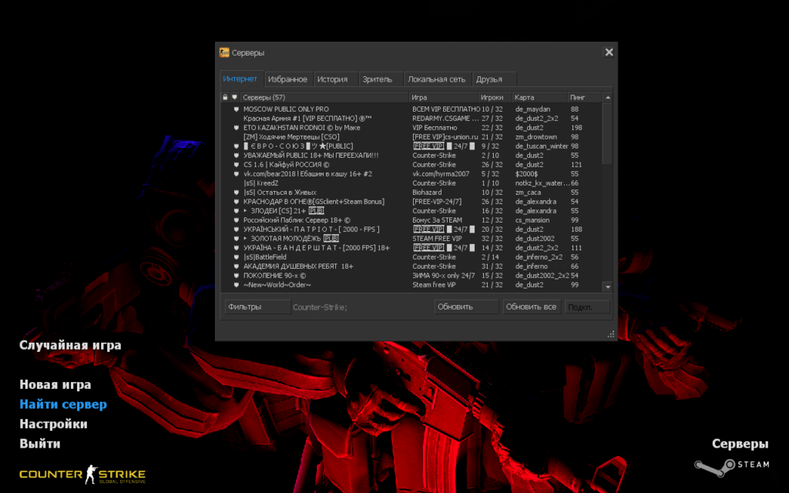The width and height of the screenshot is (789, 493).
Task: Click shield icon of Российский Паблик Сервер
Action: click(x=236, y=220)
